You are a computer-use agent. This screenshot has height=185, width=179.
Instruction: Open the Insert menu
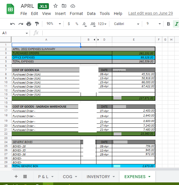[x=60, y=14]
